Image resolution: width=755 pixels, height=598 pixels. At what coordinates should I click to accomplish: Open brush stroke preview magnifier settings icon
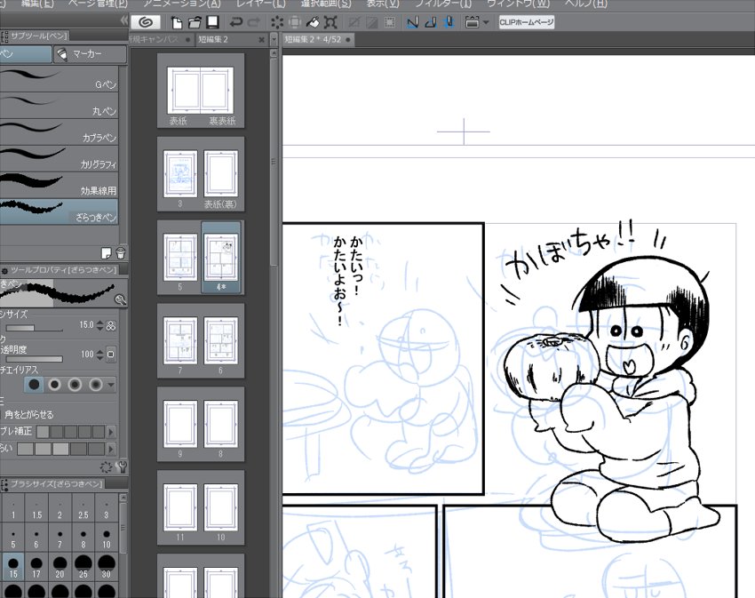[120, 299]
